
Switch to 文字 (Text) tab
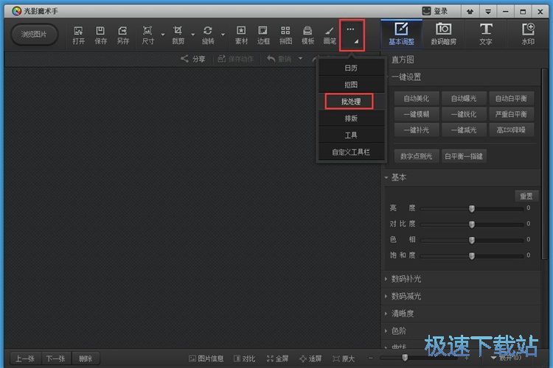pos(486,34)
